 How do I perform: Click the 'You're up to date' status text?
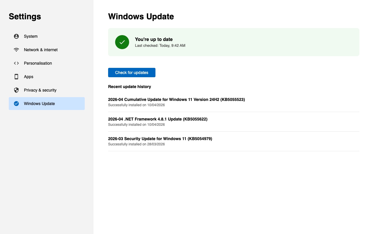(154, 39)
